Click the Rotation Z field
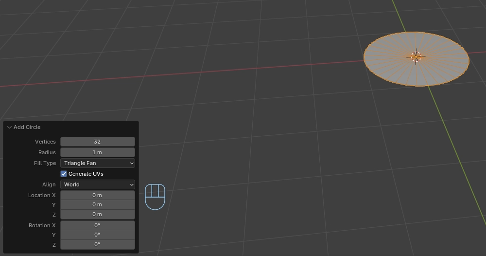The width and height of the screenshot is (486, 256). (x=98, y=244)
